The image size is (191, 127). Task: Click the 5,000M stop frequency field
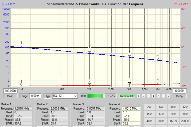click(x=180, y=91)
